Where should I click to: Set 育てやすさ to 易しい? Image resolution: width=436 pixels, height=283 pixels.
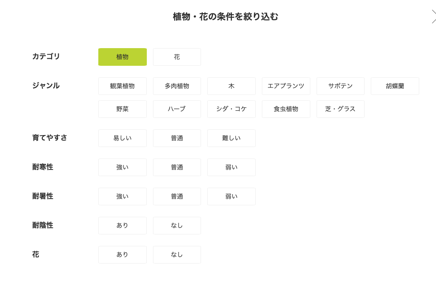(x=123, y=138)
